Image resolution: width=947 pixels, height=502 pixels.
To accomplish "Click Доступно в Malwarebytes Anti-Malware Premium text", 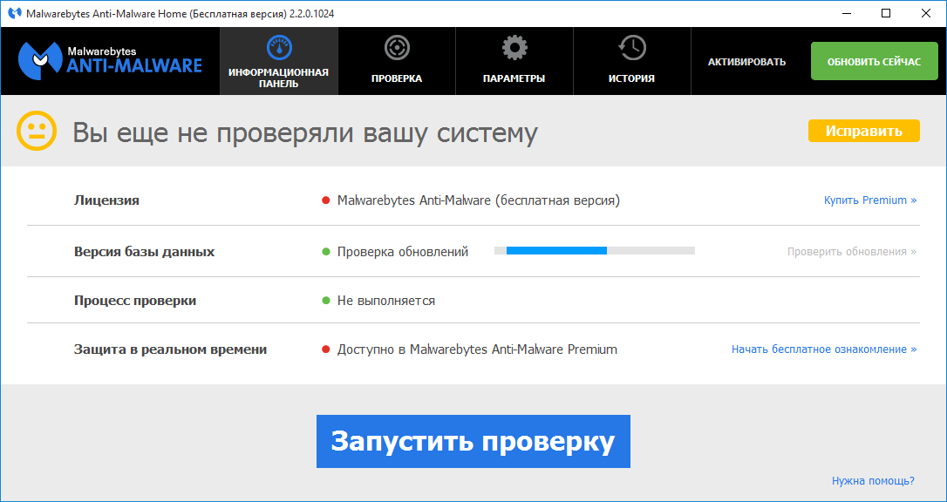I will point(477,349).
